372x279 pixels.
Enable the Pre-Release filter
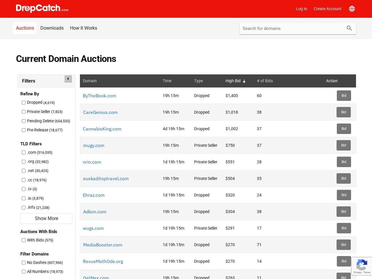coord(24,130)
